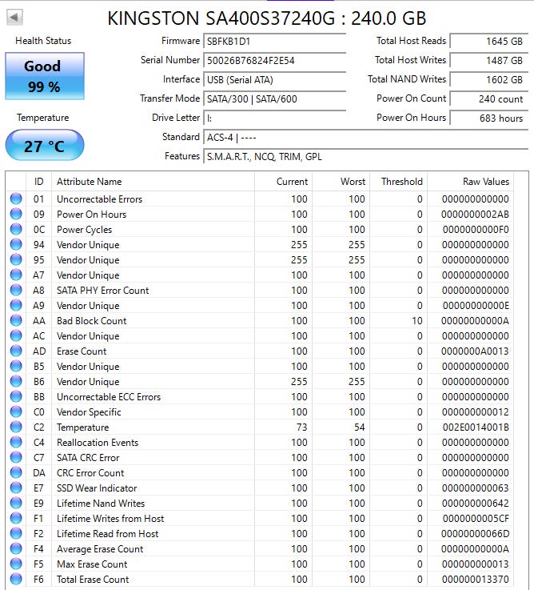Click the status circle for Max Erase Count
The image size is (534, 590).
(16, 564)
